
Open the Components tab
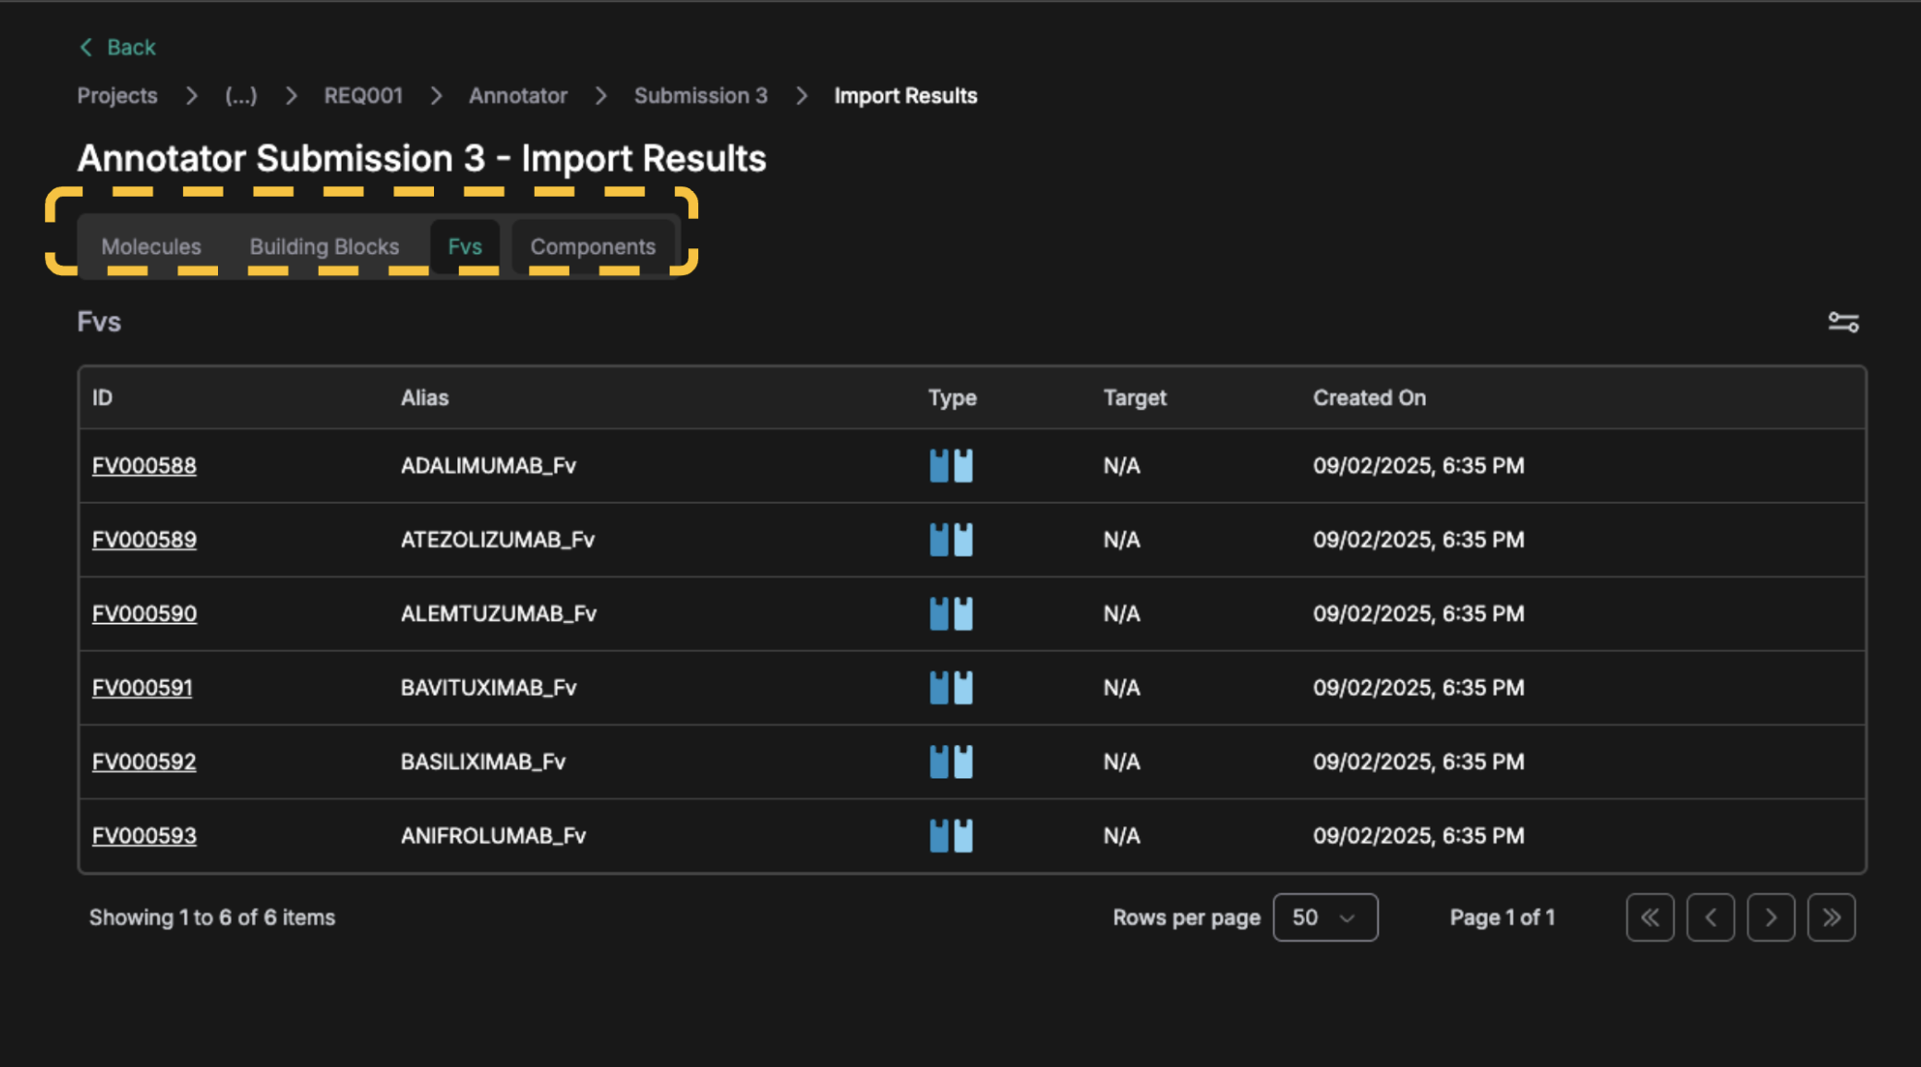pos(592,246)
